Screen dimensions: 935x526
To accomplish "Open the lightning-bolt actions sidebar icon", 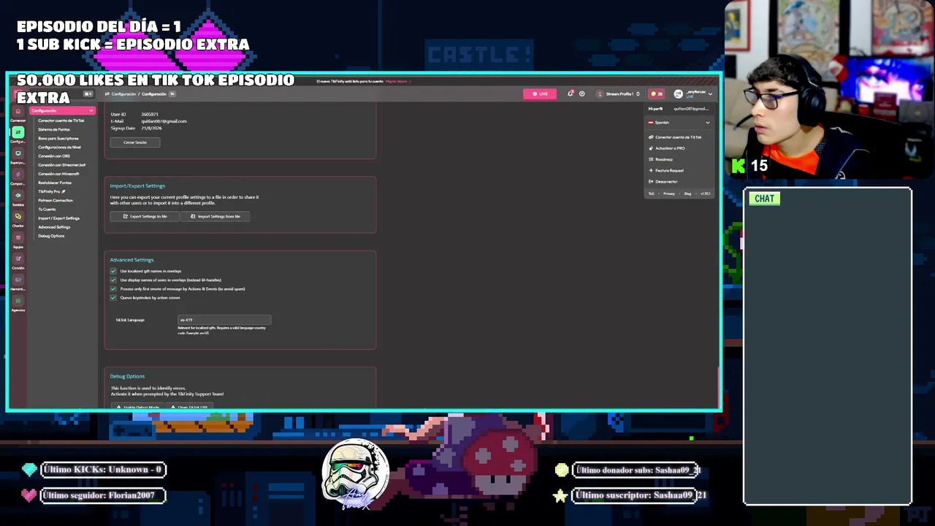I will tap(18, 175).
